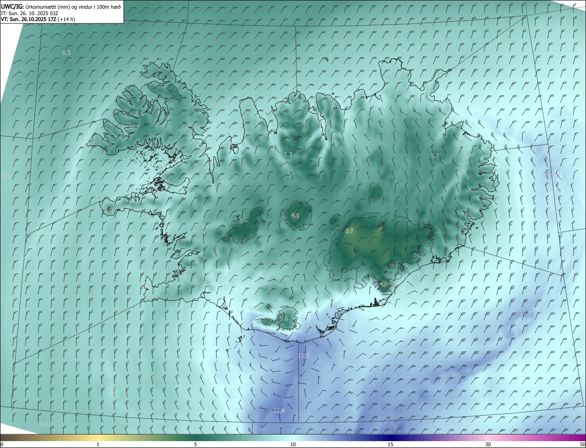Viewport: 586px width, 448px height.
Task: Click the 5 tick on the color scale
Action: pyautogui.click(x=195, y=444)
